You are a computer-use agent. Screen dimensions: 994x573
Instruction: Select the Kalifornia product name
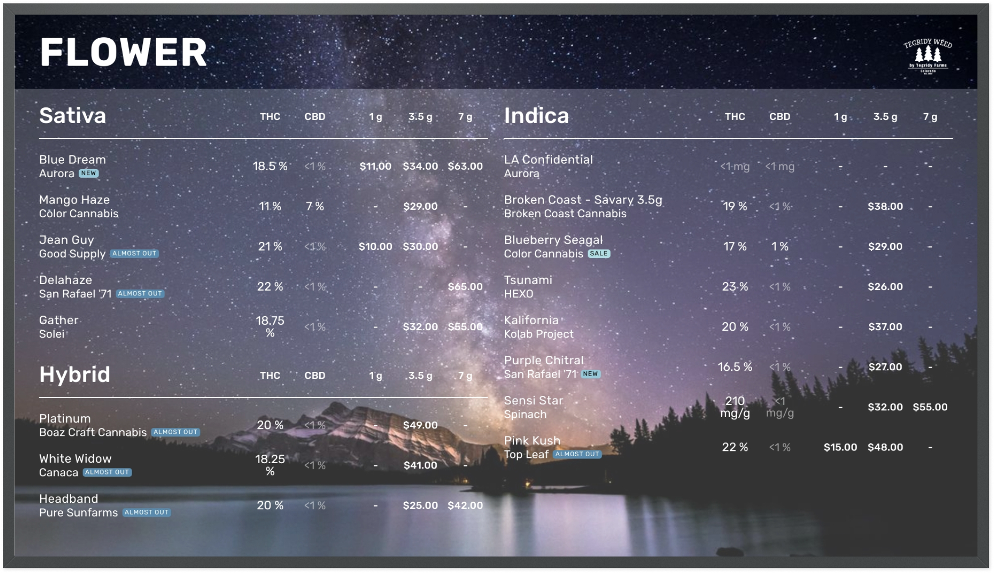tap(531, 320)
